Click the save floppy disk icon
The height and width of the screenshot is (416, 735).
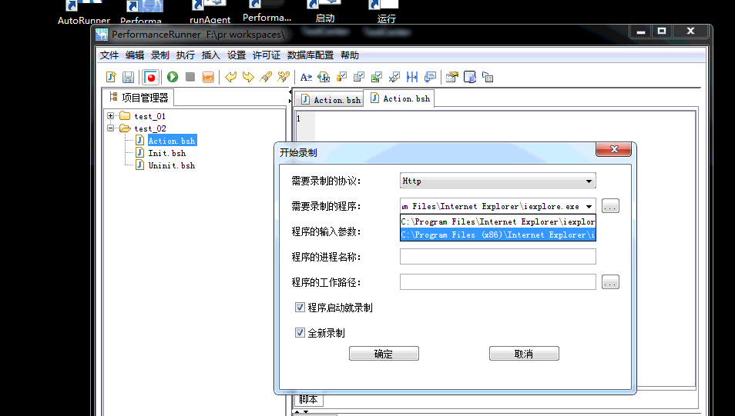coord(128,77)
